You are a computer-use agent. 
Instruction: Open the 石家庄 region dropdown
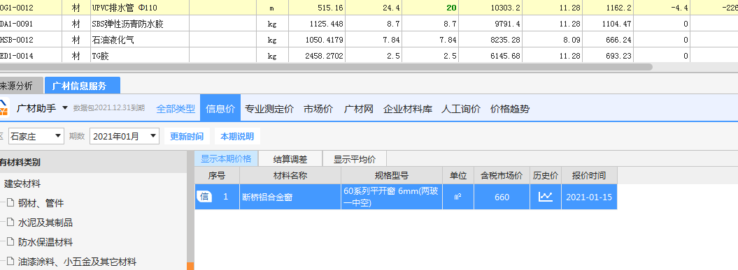(x=36, y=137)
